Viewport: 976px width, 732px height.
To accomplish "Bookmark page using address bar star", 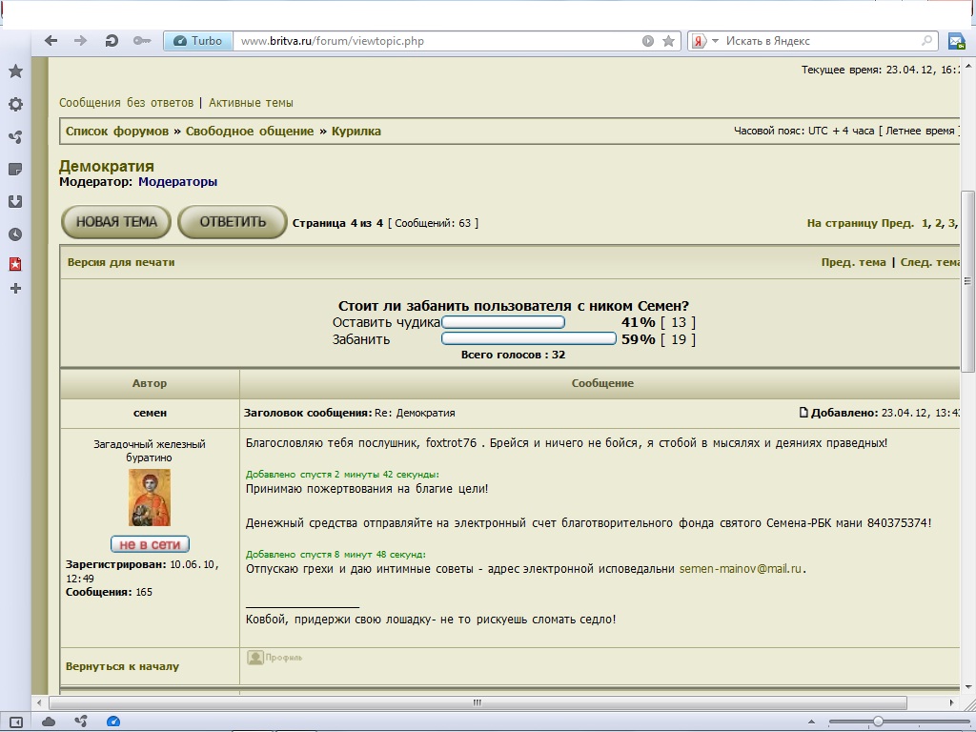I will click(x=668, y=41).
